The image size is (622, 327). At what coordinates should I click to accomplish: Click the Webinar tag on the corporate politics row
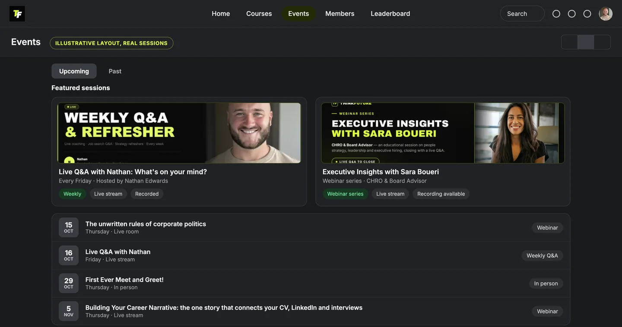[x=547, y=228]
